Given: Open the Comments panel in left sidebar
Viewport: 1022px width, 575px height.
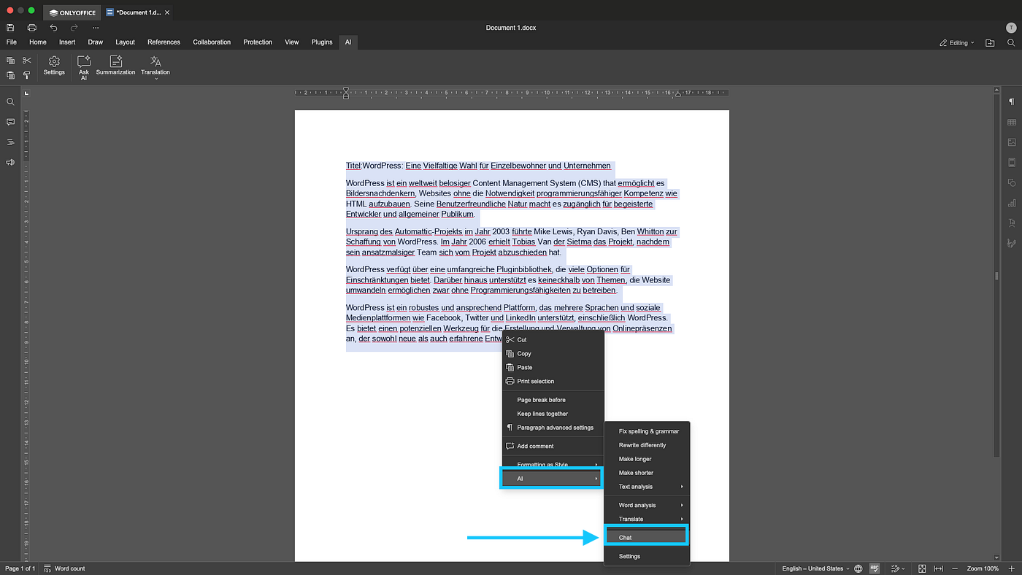Looking at the screenshot, I should pos(10,122).
